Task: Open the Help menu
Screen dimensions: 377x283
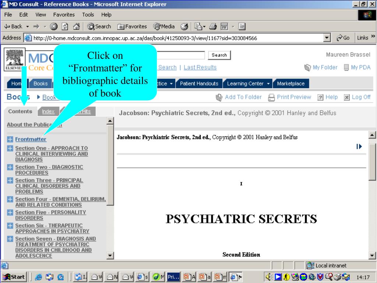Action: tap(106, 15)
